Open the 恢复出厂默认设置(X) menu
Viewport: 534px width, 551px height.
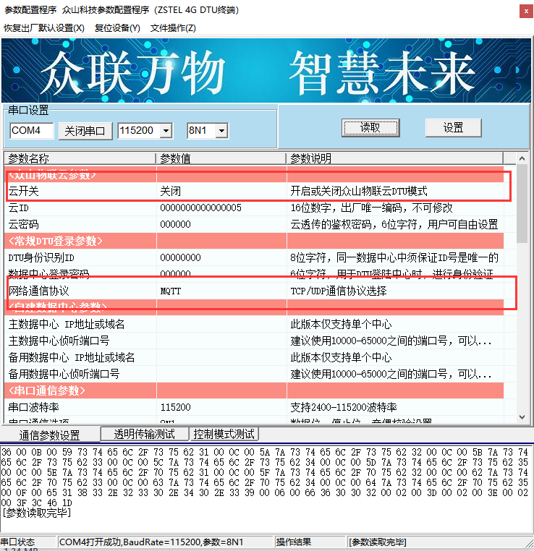pos(44,27)
